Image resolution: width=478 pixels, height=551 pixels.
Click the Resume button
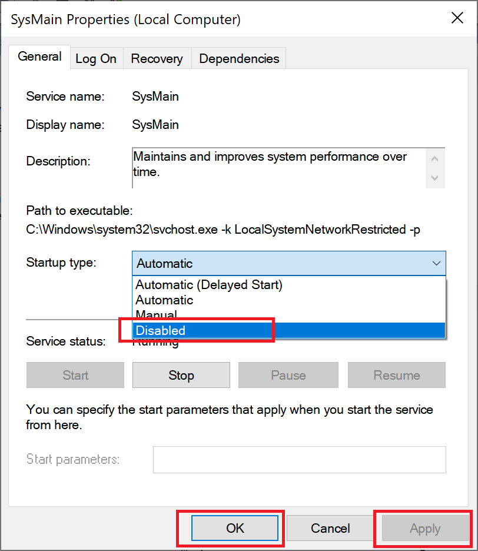point(396,375)
